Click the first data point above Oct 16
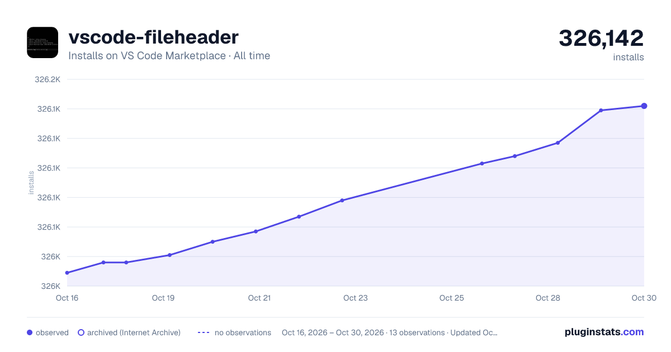Screen dimensions: 671x352 67,273
